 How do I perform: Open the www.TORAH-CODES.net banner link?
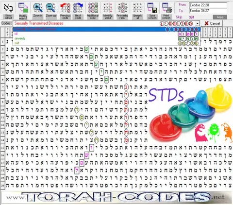click(116, 197)
